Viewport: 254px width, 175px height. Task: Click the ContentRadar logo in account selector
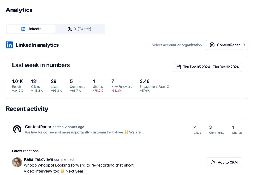click(212, 45)
